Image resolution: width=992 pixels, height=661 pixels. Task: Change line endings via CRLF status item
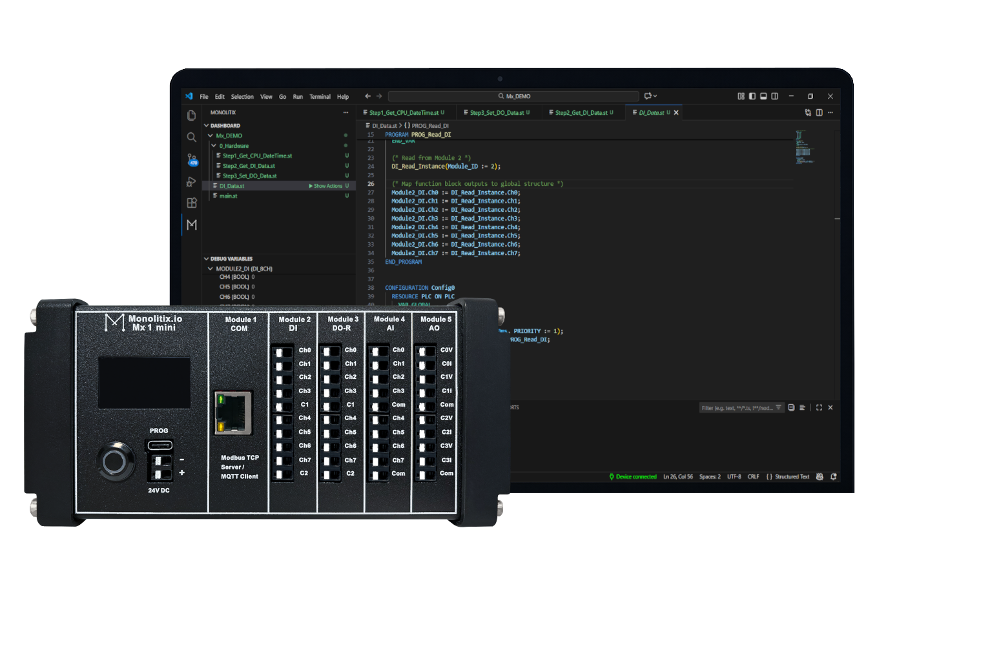tap(754, 477)
